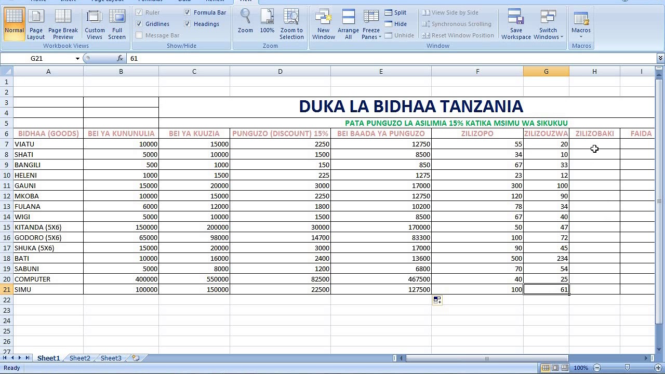Click the BEI YA KUNUNULIA header cell
This screenshot has height=374, width=665.
click(x=121, y=133)
